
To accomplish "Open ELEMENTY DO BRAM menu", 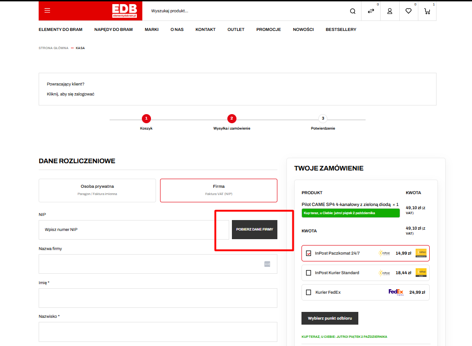I will tap(60, 30).
